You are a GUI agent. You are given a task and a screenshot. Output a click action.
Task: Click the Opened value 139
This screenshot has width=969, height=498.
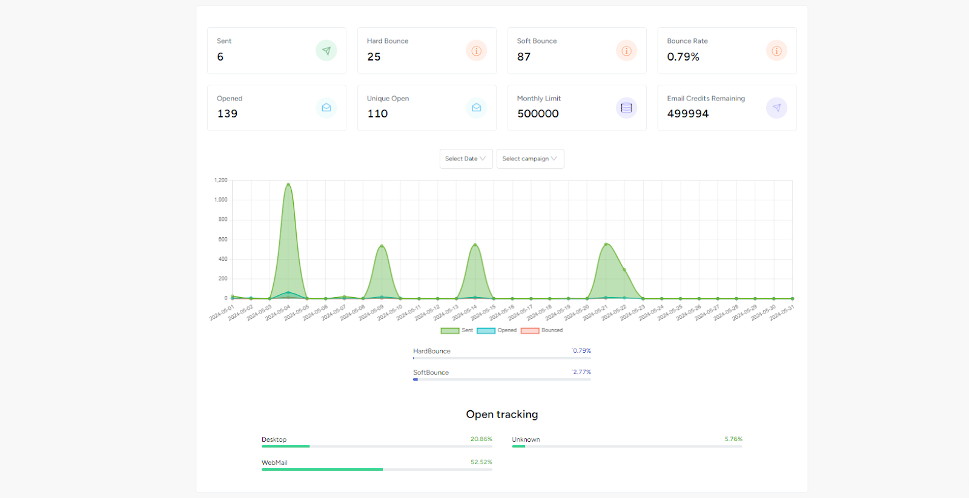pos(227,114)
